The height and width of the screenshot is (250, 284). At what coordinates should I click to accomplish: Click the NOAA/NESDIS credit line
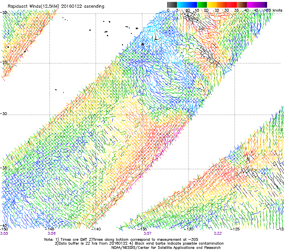click(166, 248)
